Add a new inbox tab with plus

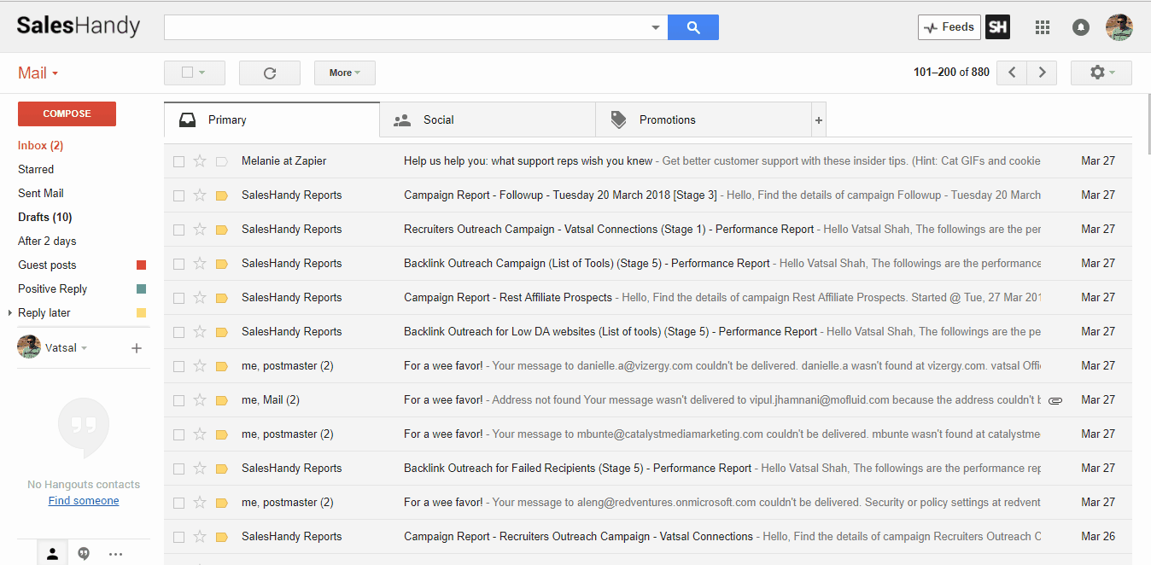pos(818,120)
